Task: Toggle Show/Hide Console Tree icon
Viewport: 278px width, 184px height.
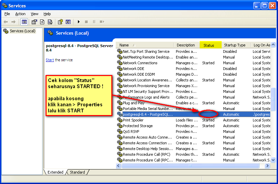Action: [x=24, y=22]
